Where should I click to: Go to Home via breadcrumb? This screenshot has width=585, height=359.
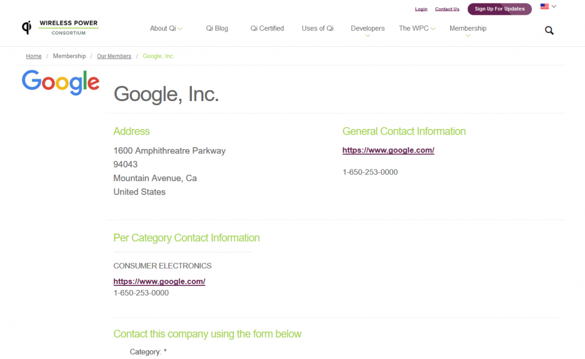pyautogui.click(x=34, y=56)
